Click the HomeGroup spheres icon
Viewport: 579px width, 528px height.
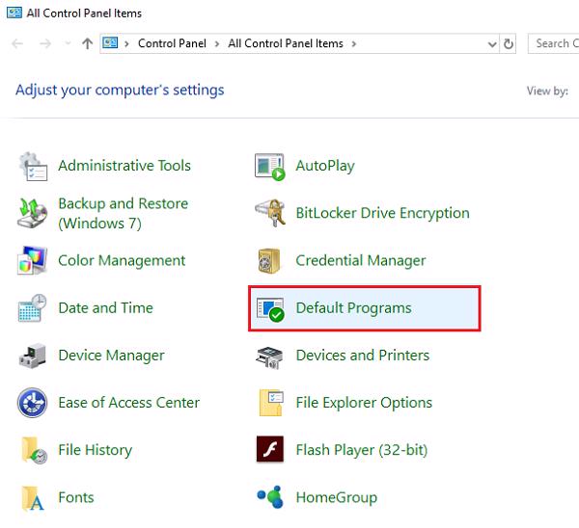click(x=270, y=496)
